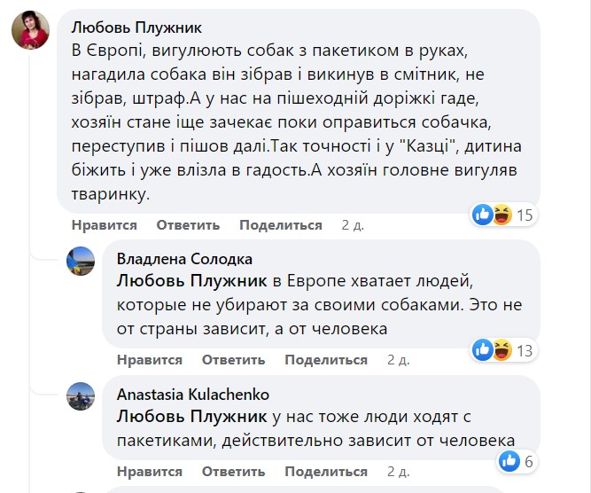591x493 pixels.
Task: Click the laughing emoji on Владлена Солодка's reply
Action: pyautogui.click(x=502, y=349)
